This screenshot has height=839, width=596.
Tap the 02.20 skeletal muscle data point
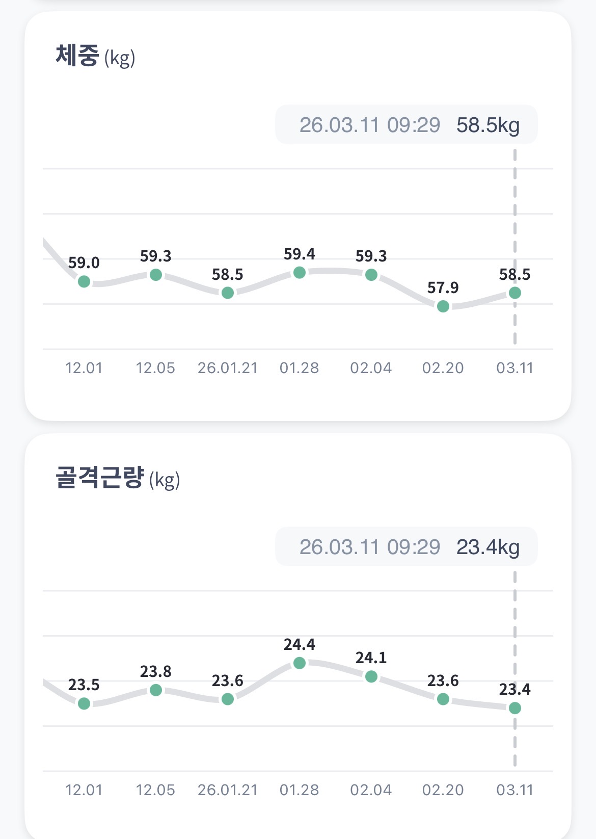[443, 699]
